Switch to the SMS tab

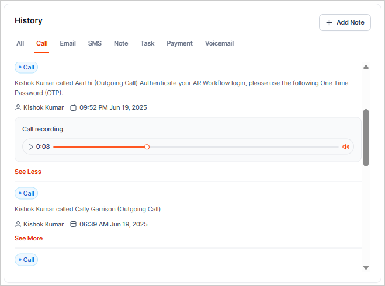95,43
